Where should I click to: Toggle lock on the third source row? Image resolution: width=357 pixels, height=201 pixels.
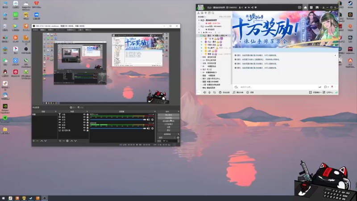click(87, 120)
